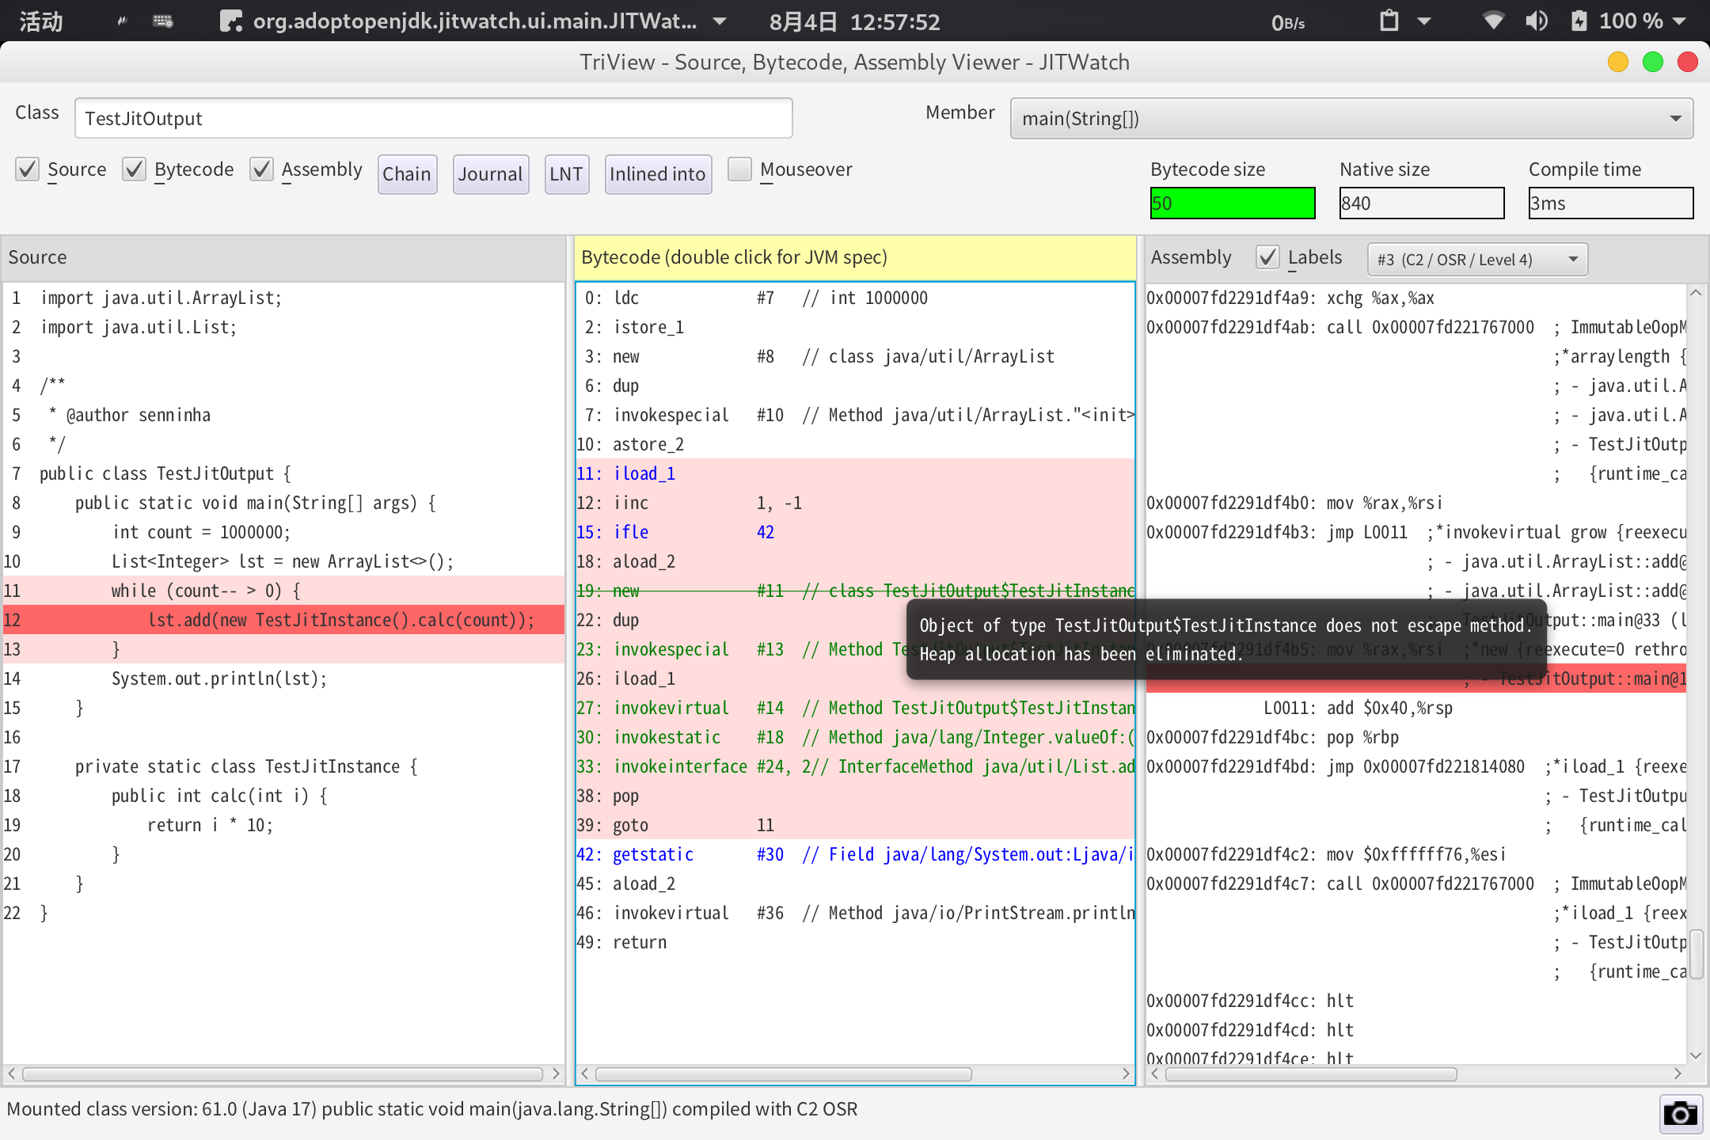
Task: Click source line 19 return i * 10
Action: [283, 825]
